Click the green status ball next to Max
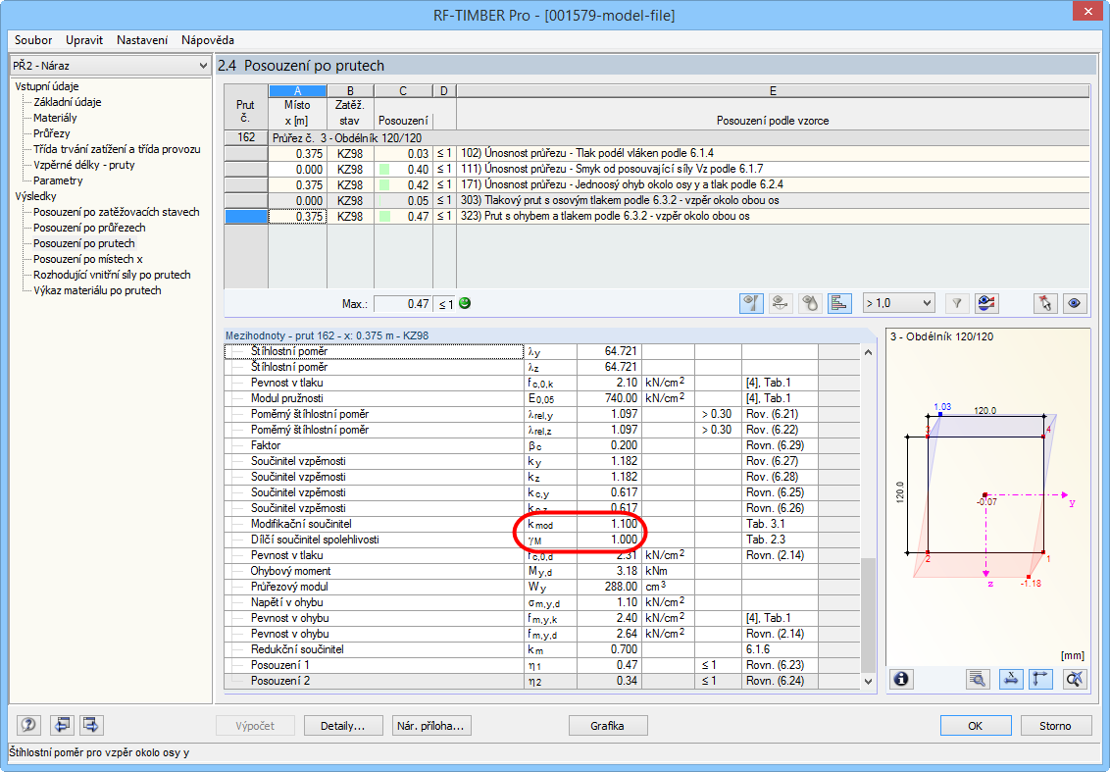The width and height of the screenshot is (1110, 772). 465,303
